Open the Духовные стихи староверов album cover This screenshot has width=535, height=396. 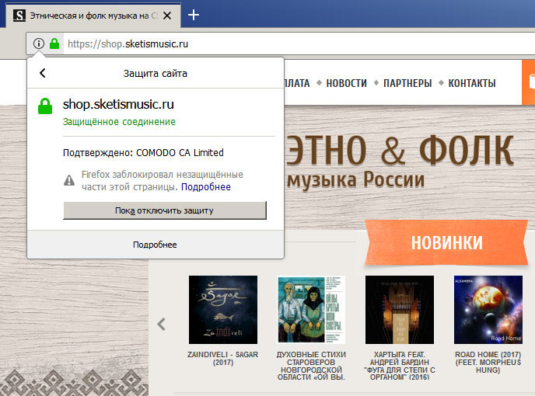coord(311,310)
